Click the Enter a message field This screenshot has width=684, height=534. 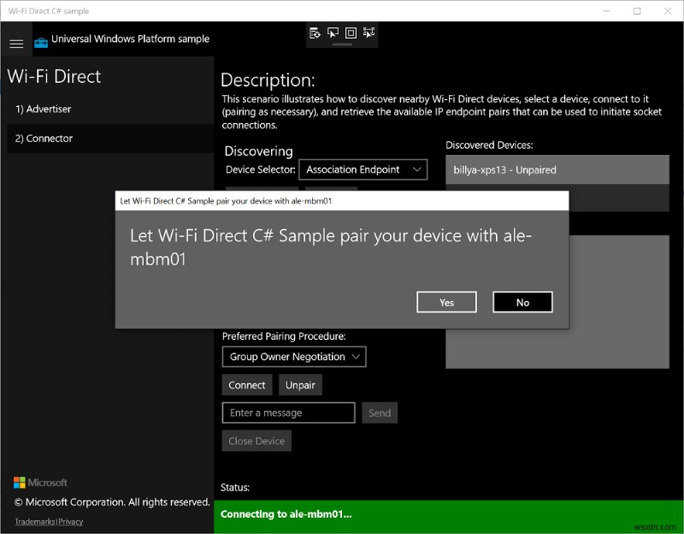(287, 412)
